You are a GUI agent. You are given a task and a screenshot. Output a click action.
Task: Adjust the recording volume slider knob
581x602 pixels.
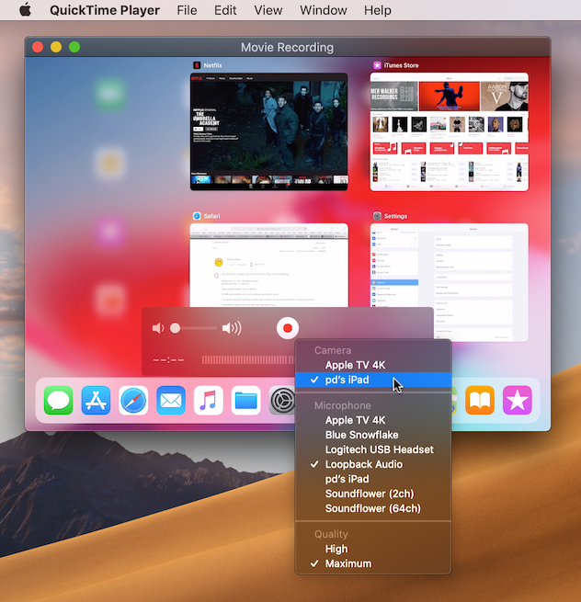click(175, 328)
